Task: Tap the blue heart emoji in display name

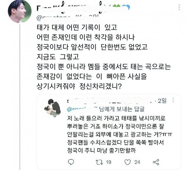Action: pos(126,7)
